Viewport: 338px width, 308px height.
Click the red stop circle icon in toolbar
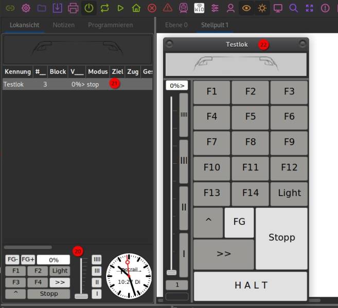(152, 8)
